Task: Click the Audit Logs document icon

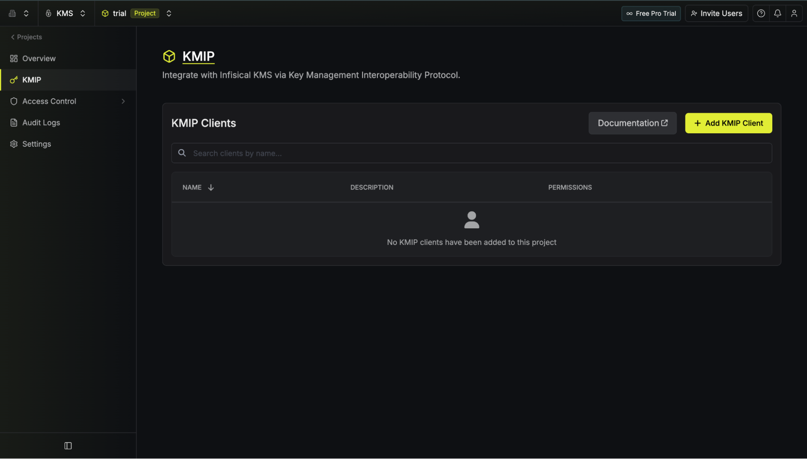Action: pyautogui.click(x=14, y=123)
